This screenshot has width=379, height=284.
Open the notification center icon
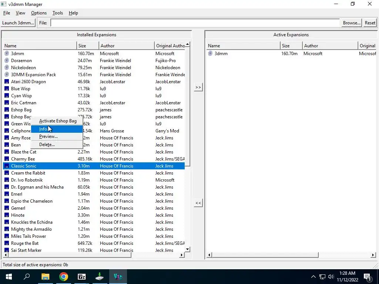click(368, 277)
